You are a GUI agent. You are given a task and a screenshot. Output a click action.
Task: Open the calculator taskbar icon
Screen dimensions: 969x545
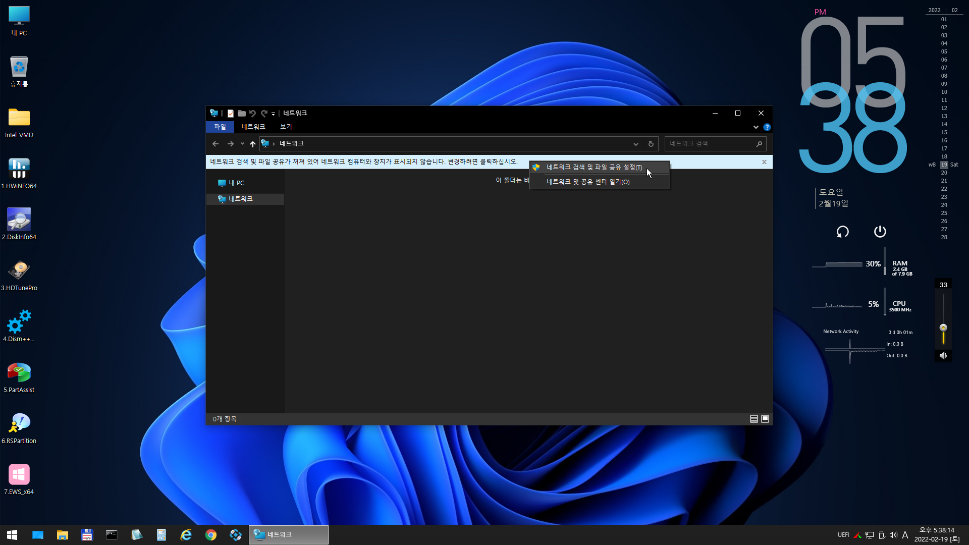[161, 535]
